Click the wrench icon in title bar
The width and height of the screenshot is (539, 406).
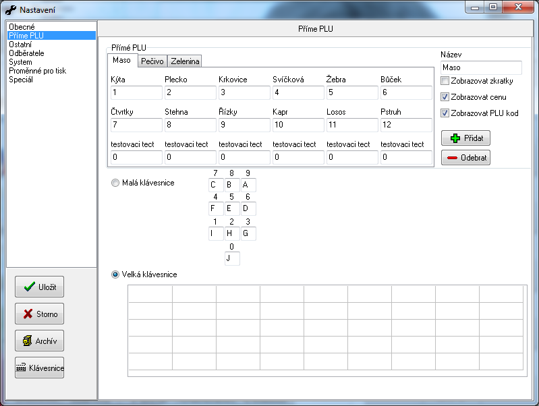[10, 9]
